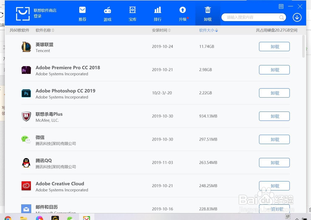
Task: Click the 11.74GB size value
Action: pyautogui.click(x=207, y=47)
